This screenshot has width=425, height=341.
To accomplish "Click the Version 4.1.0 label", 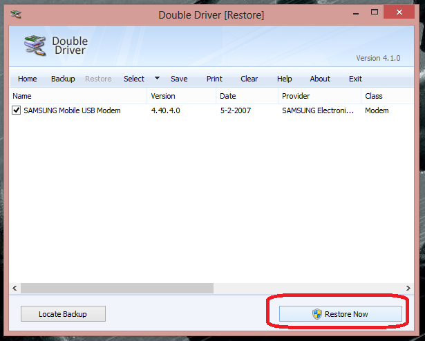I will [x=378, y=58].
